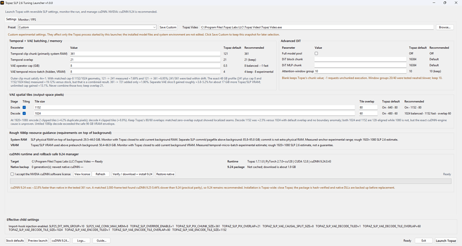462x246 pixels.
Task: Toggle the Full model pool checkbox
Action: point(316,54)
